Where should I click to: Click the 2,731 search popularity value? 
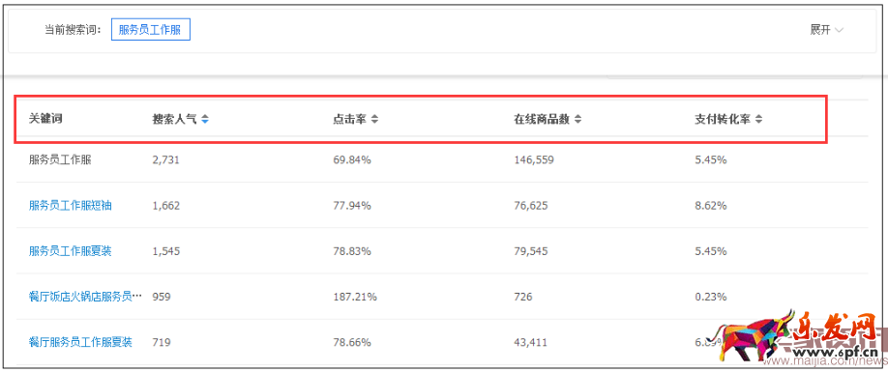point(165,160)
